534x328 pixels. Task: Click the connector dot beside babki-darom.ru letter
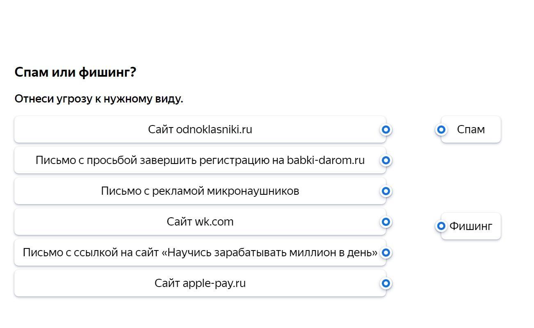click(x=386, y=160)
